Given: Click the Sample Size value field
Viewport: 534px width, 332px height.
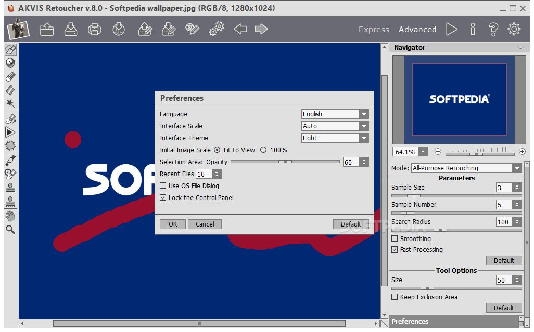Looking at the screenshot, I should pos(504,188).
